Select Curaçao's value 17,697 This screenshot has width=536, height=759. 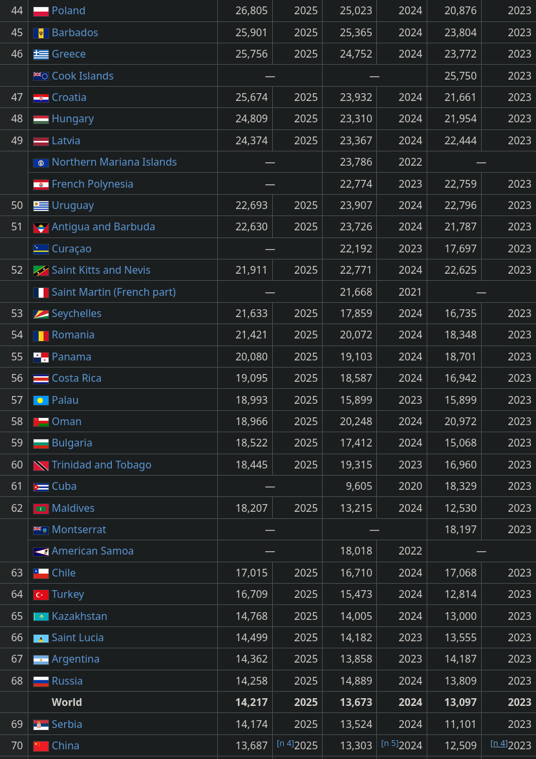(x=460, y=249)
